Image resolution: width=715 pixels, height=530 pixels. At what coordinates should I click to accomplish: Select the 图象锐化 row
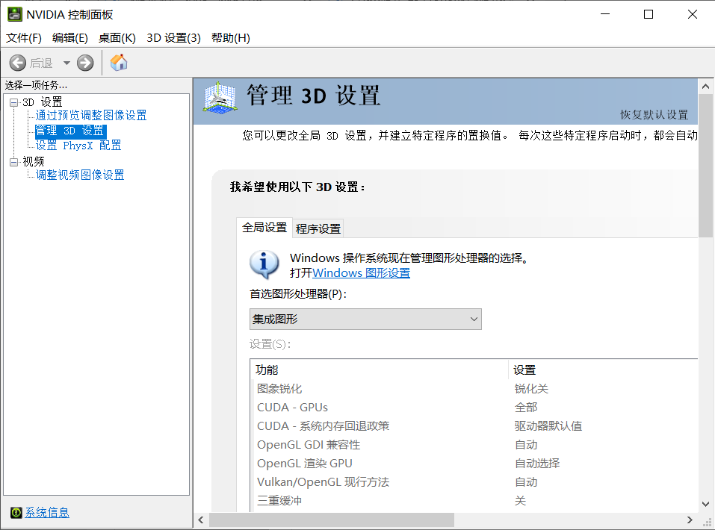(x=474, y=389)
